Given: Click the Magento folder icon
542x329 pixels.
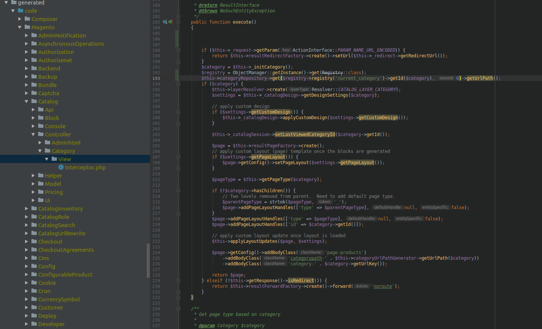Looking at the screenshot, I should 27,27.
